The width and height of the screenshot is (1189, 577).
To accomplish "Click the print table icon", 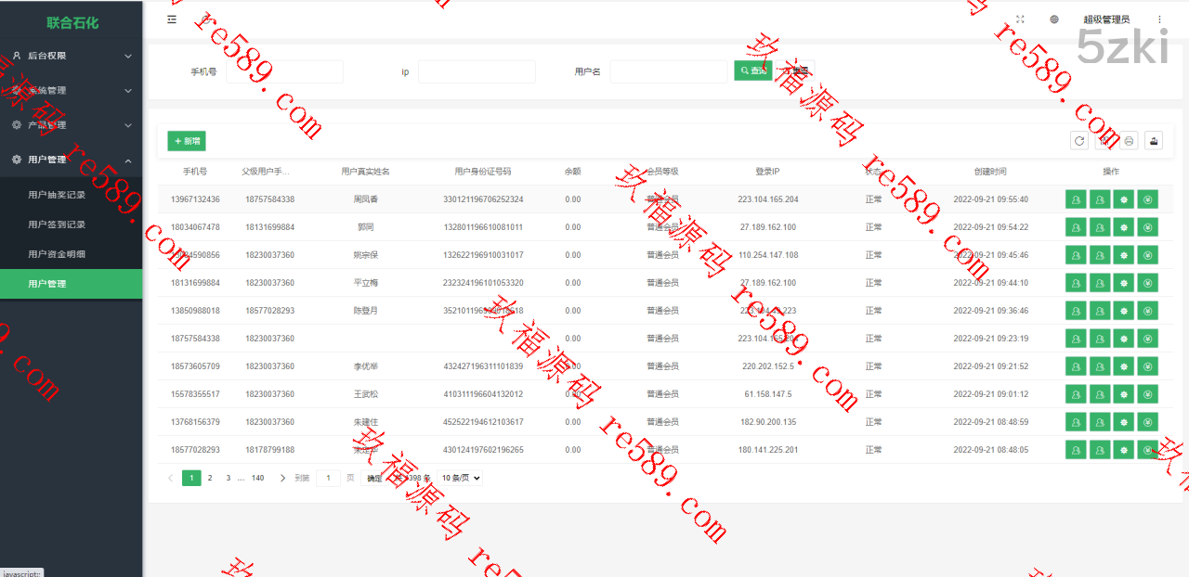I will pyautogui.click(x=1129, y=141).
